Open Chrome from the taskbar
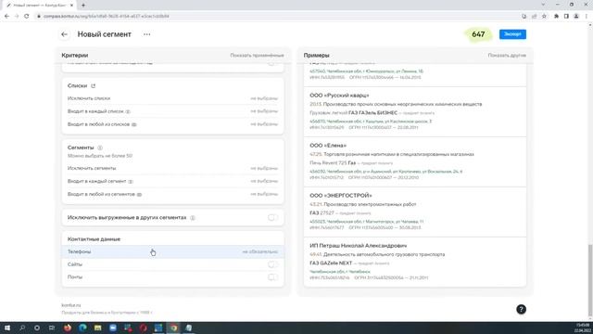Image resolution: width=593 pixels, height=334 pixels. (173, 328)
